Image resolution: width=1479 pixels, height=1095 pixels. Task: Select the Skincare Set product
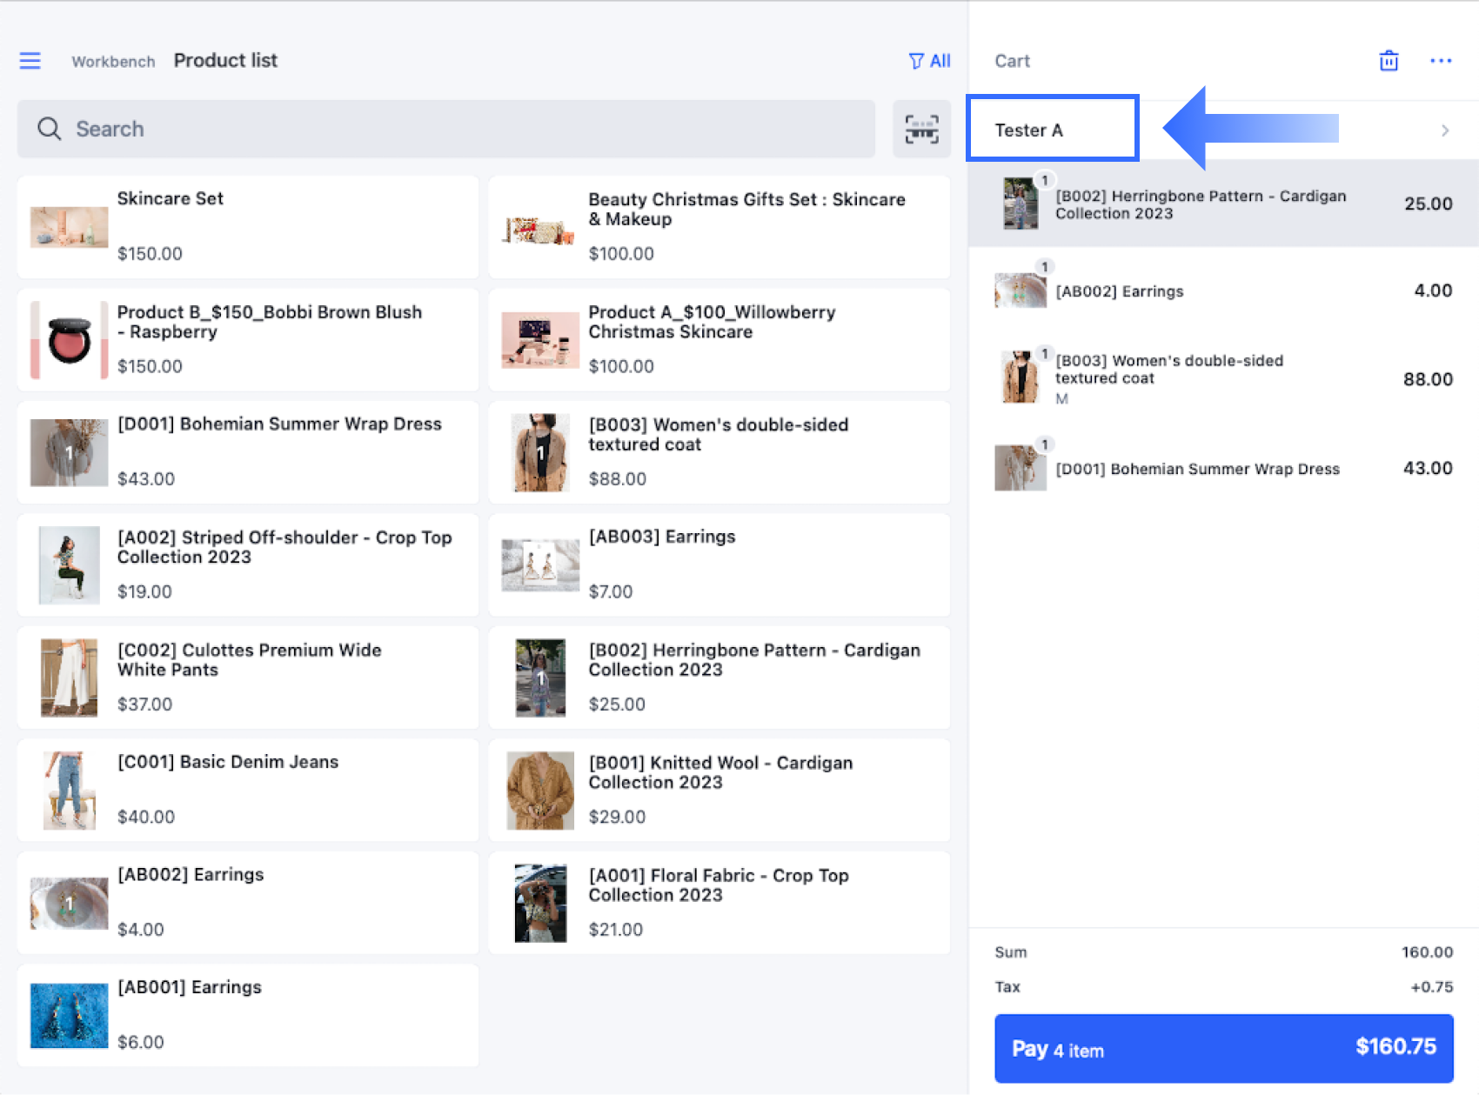coord(247,226)
